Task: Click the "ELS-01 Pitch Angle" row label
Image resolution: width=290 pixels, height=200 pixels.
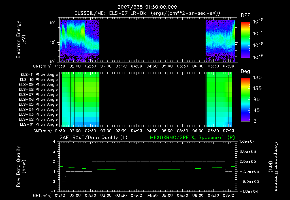Action: (39, 125)
